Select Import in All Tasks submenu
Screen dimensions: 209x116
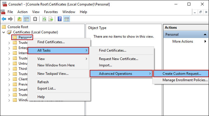[x=105, y=65]
